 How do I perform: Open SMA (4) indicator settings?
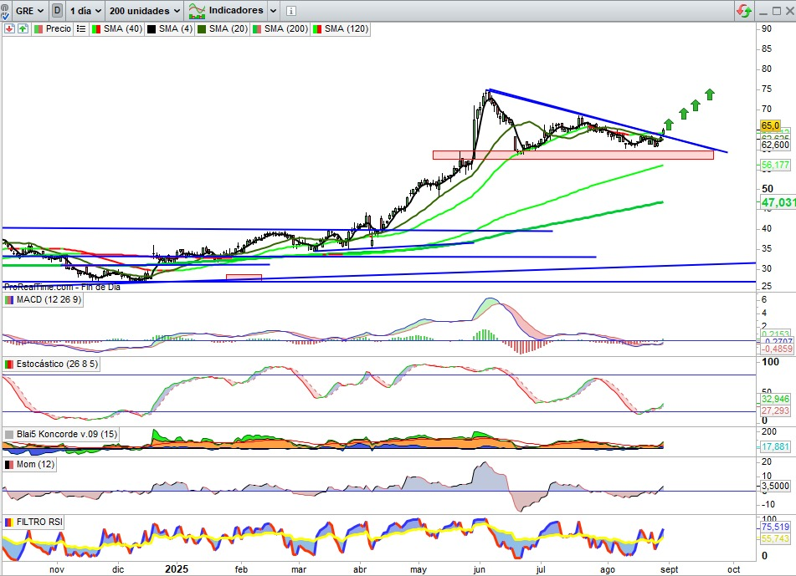[x=170, y=29]
